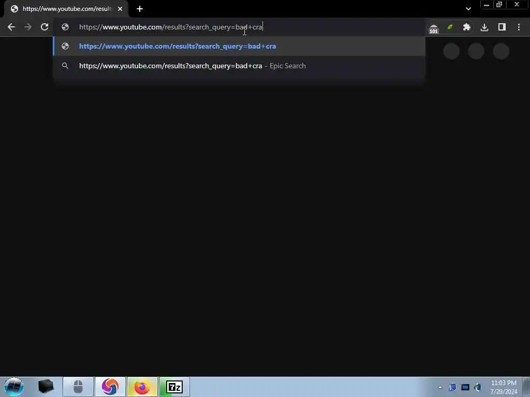The width and height of the screenshot is (530, 397).
Task: Click the green pen extension icon
Action: [x=450, y=27]
